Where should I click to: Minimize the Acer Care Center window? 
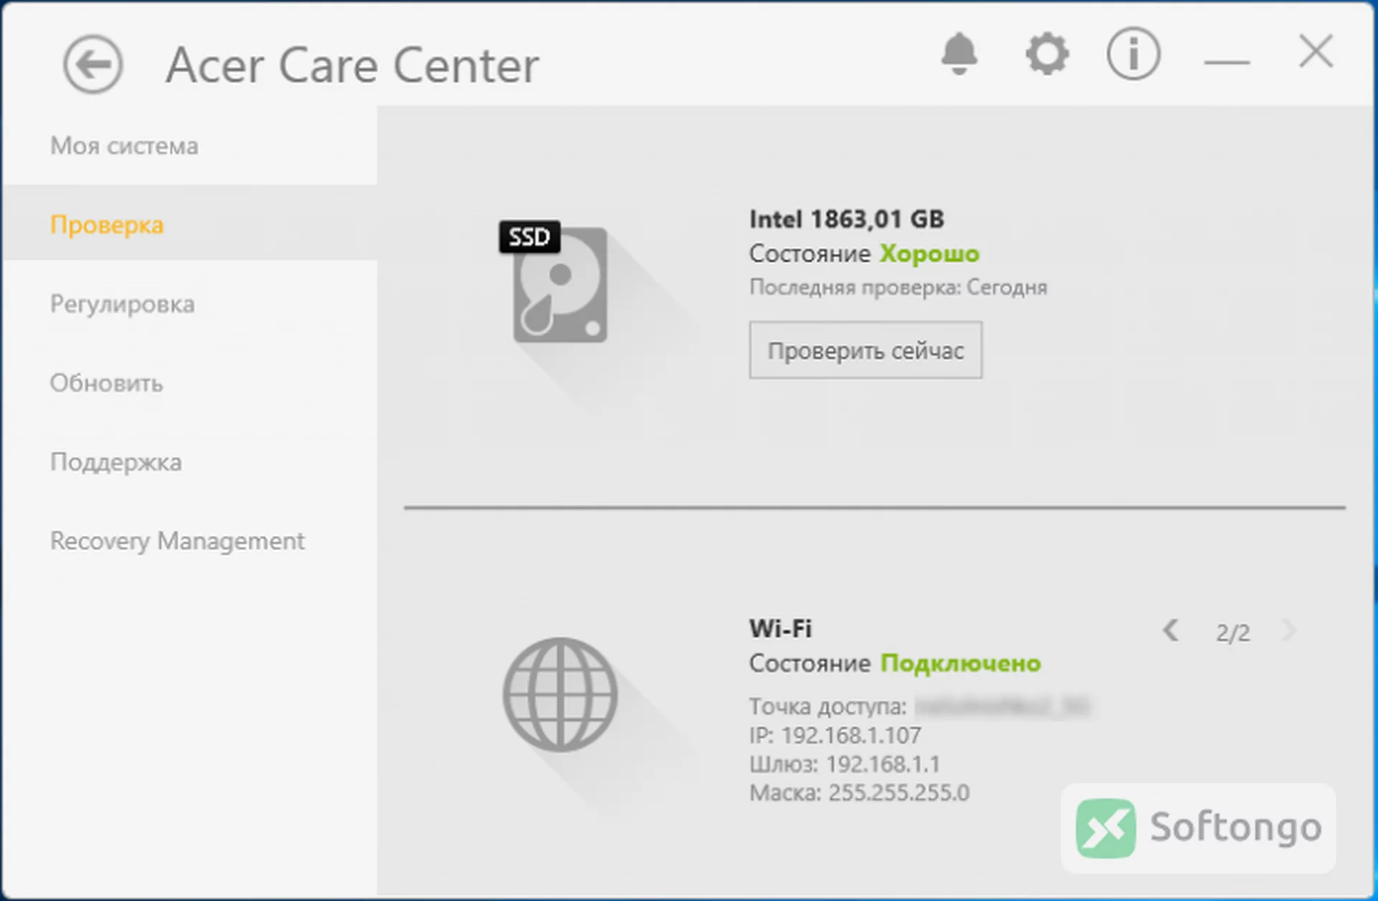point(1227,62)
